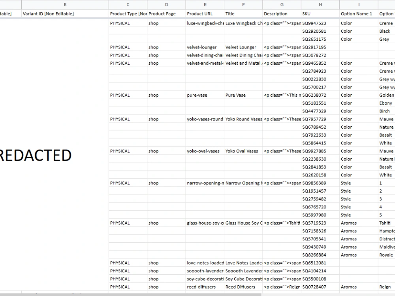Select cell with SKU SQ3078272
Screen dimensions: 395x296
[320, 55]
